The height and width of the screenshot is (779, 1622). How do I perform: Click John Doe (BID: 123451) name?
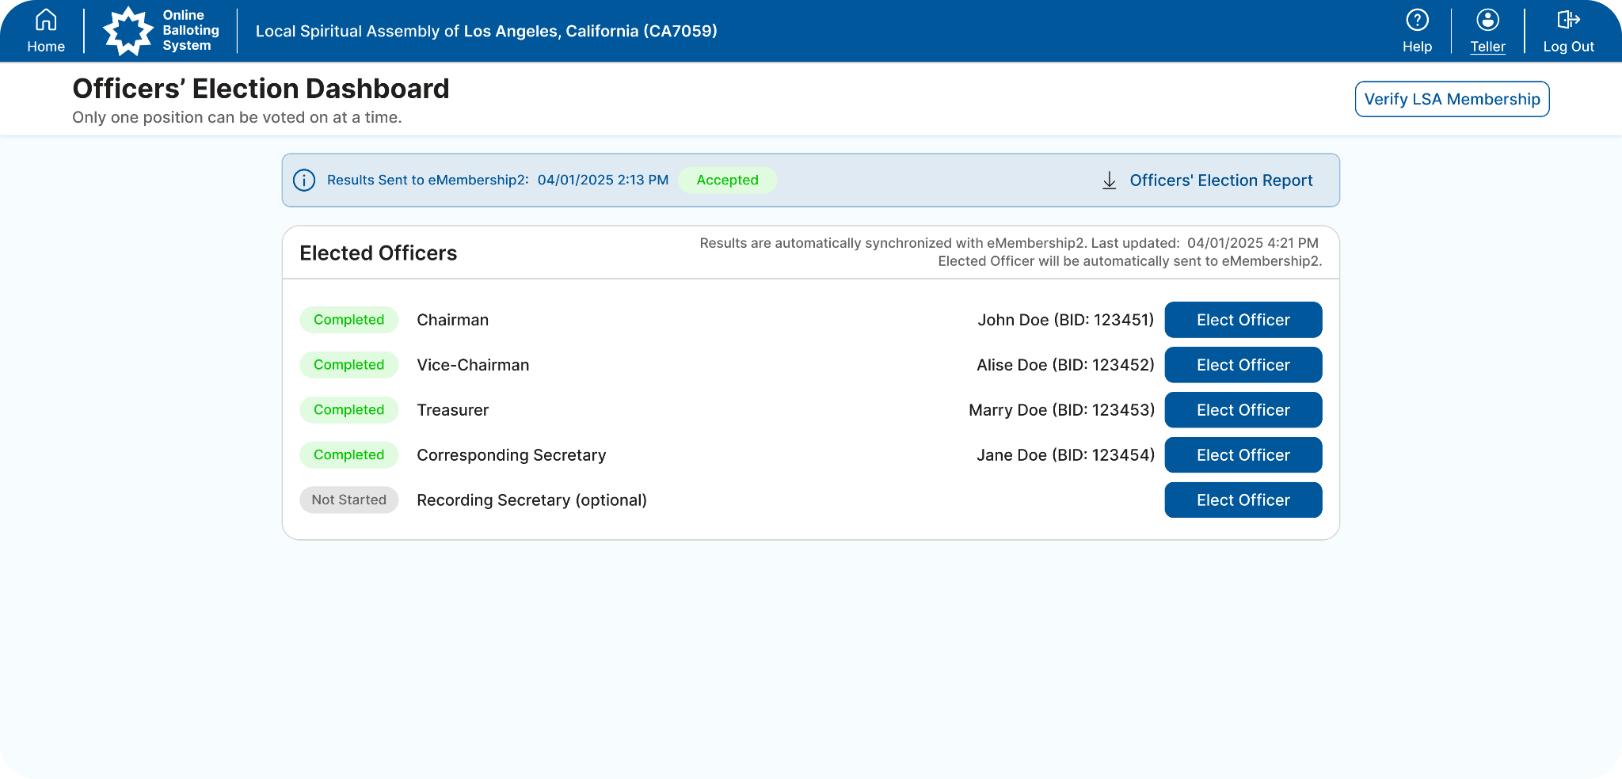click(x=1065, y=320)
